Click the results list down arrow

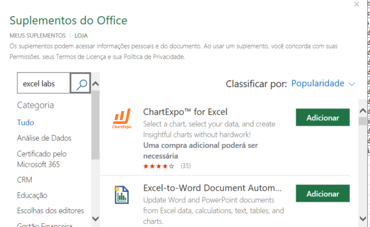[363, 218]
